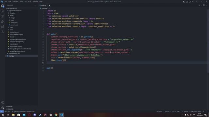The image size is (209, 117).
Task: Open run options dropdown beside play button
Action: [201, 5]
